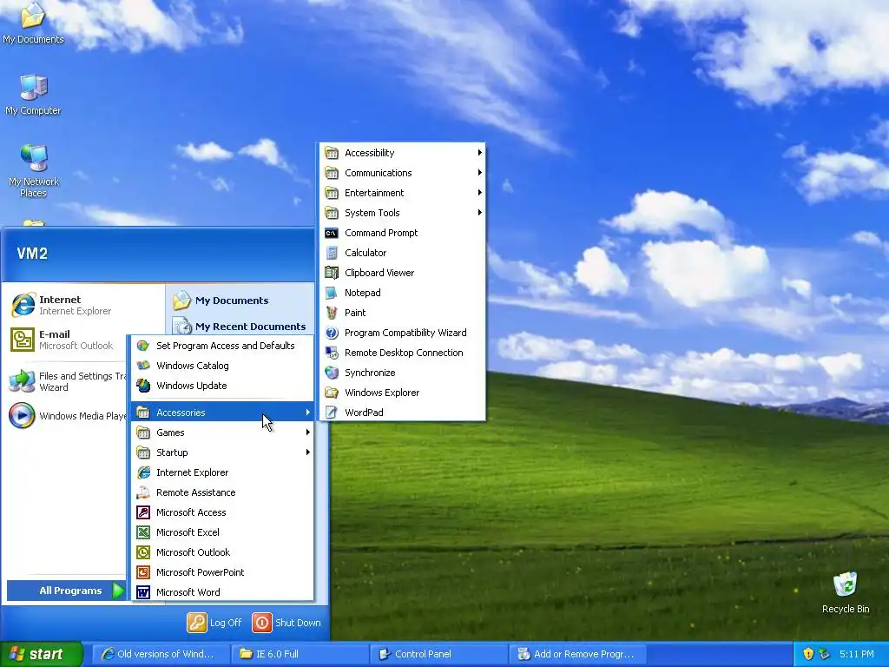
Task: Choose Internet Explorer in All Programs list
Action: click(222, 472)
